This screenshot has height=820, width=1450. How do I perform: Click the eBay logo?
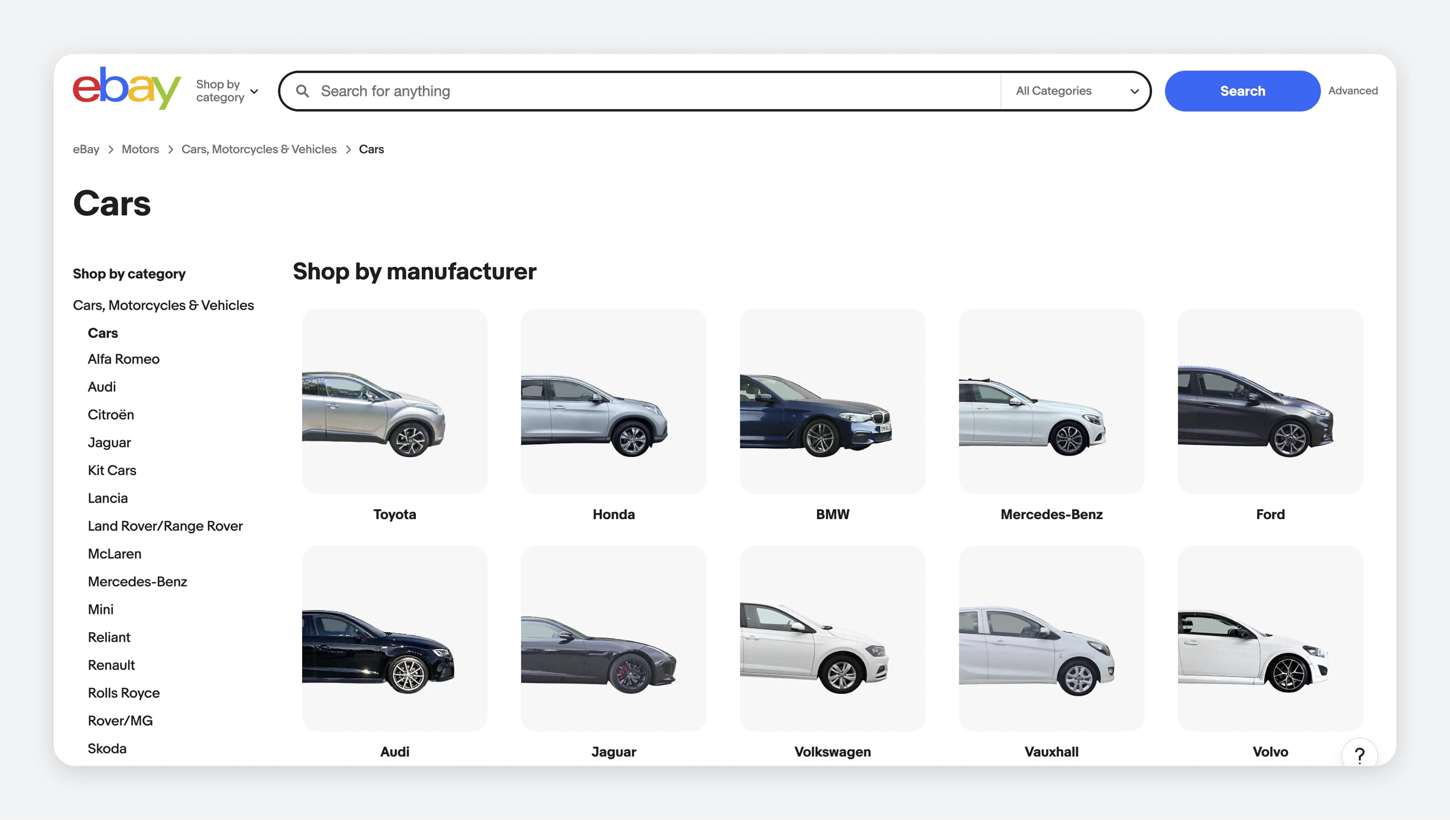[x=126, y=89]
